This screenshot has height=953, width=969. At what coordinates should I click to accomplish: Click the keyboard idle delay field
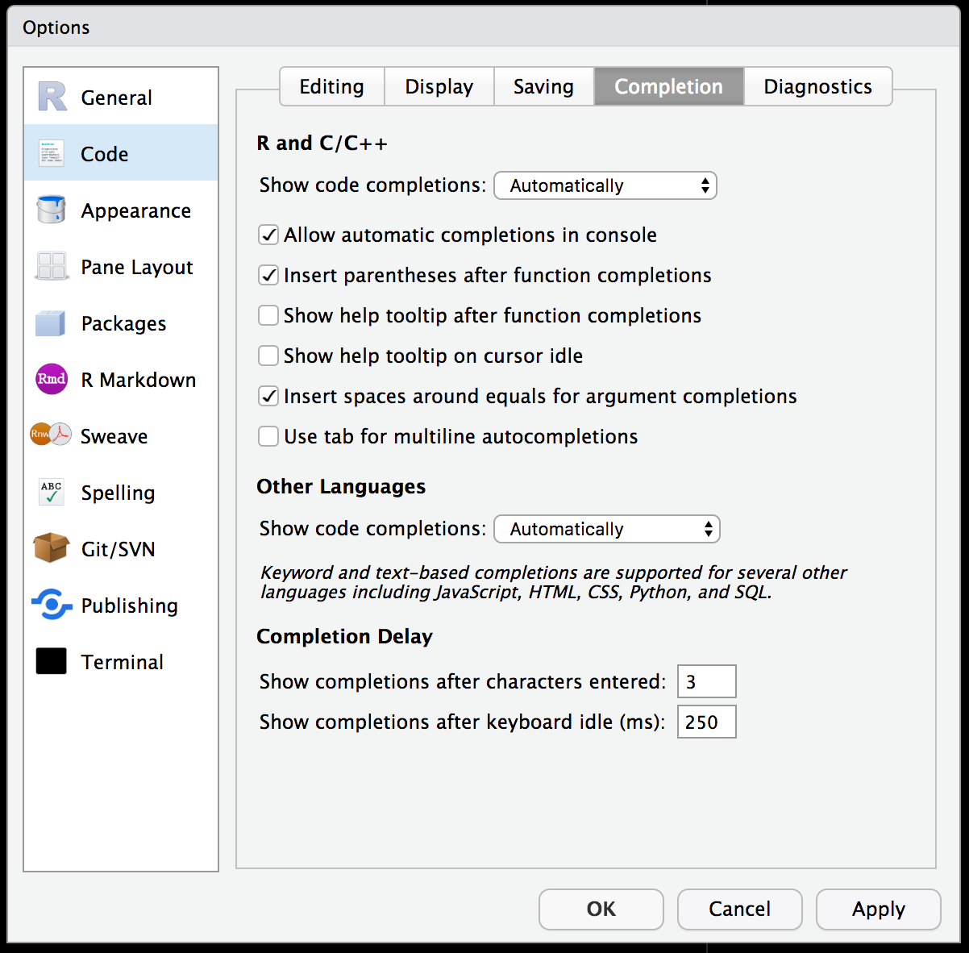coord(706,722)
